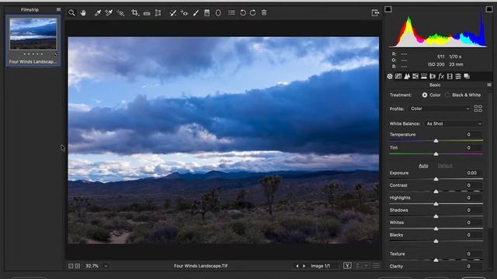This screenshot has width=497, height=279.
Task: Select the Zoom tool
Action: 71,13
